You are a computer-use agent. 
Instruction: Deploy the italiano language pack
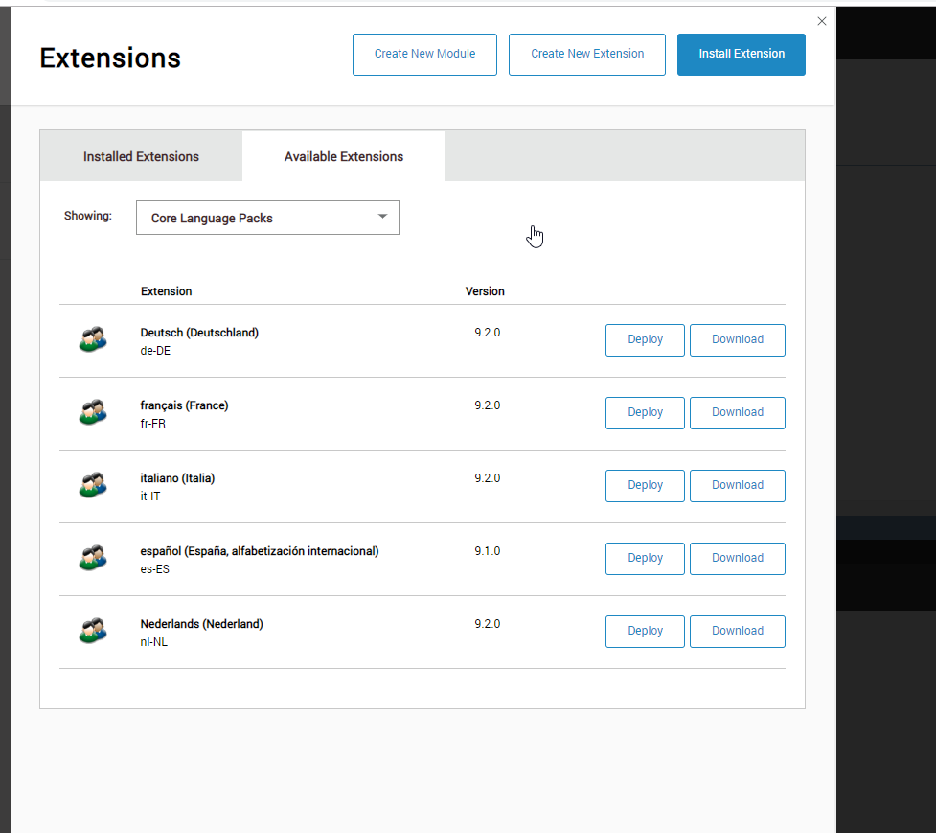coord(645,485)
